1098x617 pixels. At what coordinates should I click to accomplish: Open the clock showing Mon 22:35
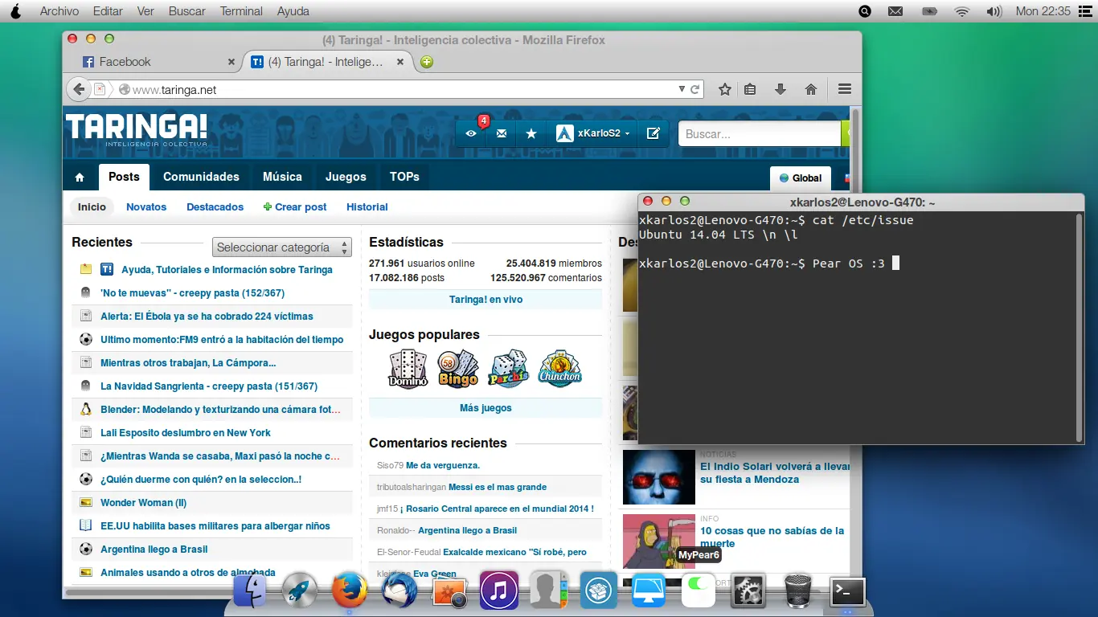click(1043, 11)
